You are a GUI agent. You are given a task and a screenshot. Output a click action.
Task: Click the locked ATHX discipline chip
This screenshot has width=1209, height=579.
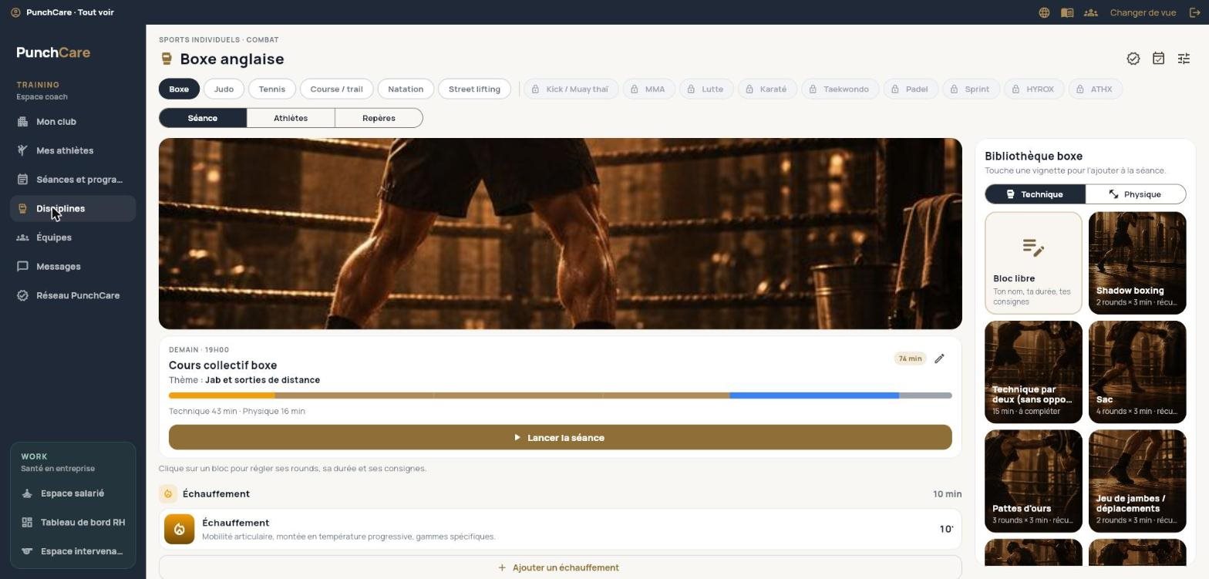pyautogui.click(x=1095, y=89)
